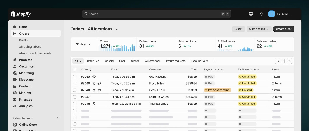This screenshot has width=309, height=131.
Task: Click the Shopify logo
Action: (x=20, y=14)
